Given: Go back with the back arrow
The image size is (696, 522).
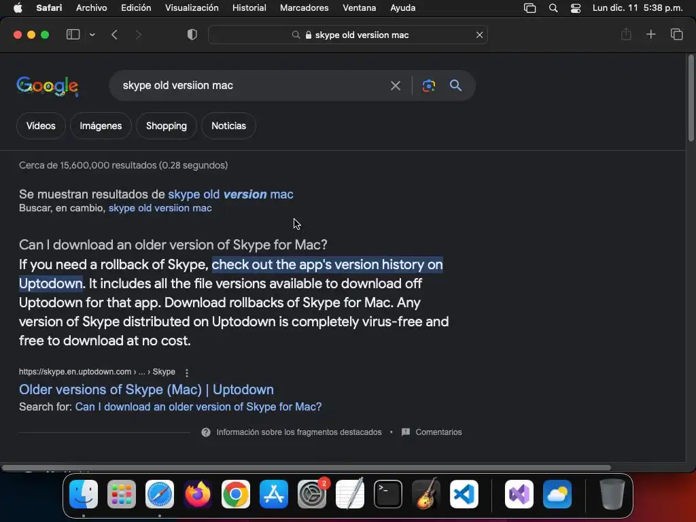Looking at the screenshot, I should click(114, 35).
